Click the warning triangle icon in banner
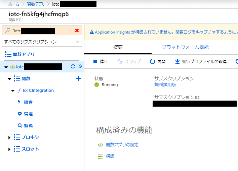This screenshot has height=171, width=238. pos(92,32)
